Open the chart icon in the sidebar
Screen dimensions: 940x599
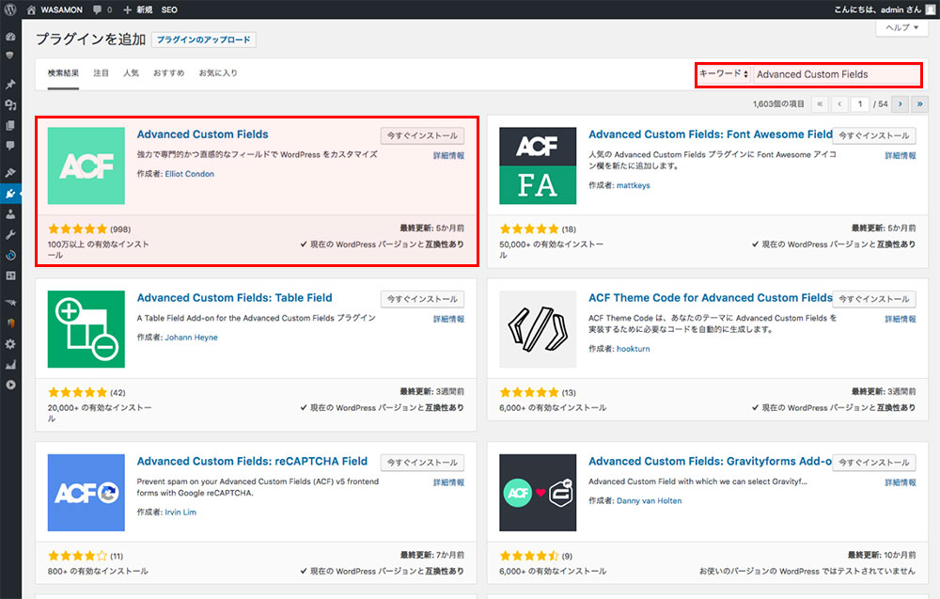point(10,365)
